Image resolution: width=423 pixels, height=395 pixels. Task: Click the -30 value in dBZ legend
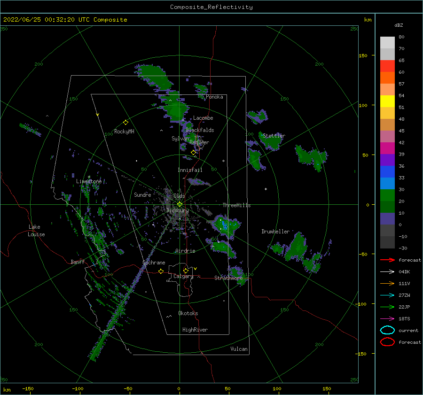pos(403,248)
